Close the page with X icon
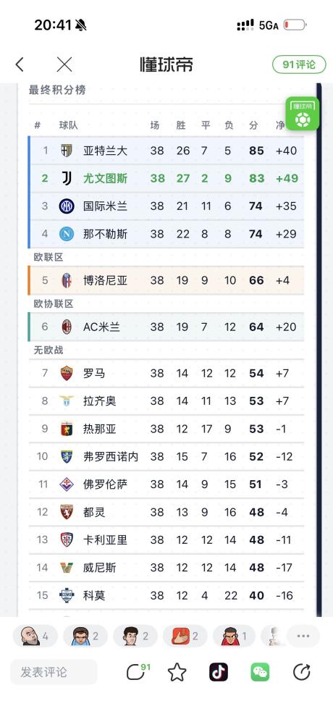Image resolution: width=333 pixels, height=722 pixels. click(64, 64)
